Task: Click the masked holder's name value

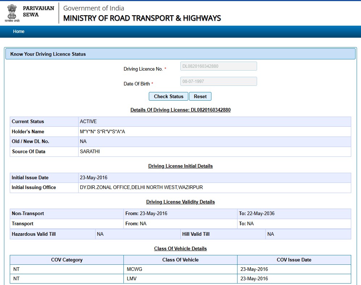Action: tap(102, 132)
